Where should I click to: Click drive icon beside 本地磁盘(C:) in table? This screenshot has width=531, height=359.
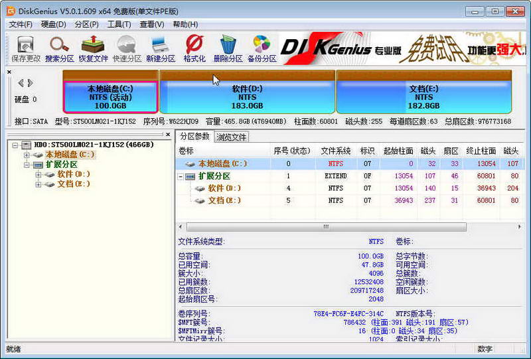pyautogui.click(x=190, y=164)
